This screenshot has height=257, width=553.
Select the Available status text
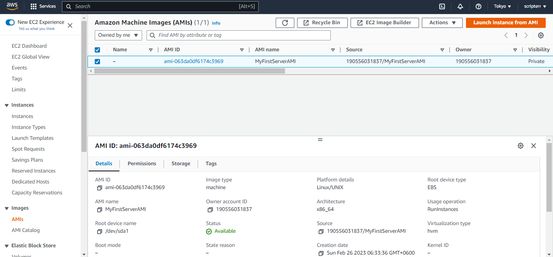pyautogui.click(x=225, y=231)
